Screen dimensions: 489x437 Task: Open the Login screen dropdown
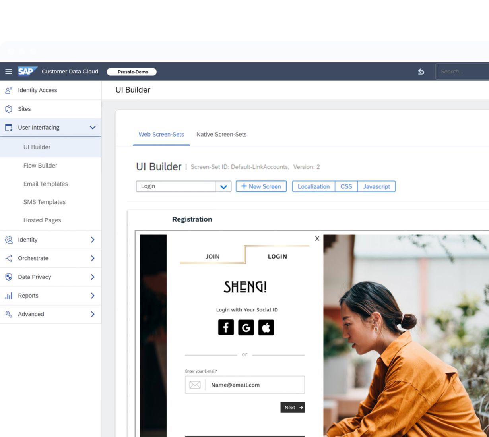(x=223, y=186)
